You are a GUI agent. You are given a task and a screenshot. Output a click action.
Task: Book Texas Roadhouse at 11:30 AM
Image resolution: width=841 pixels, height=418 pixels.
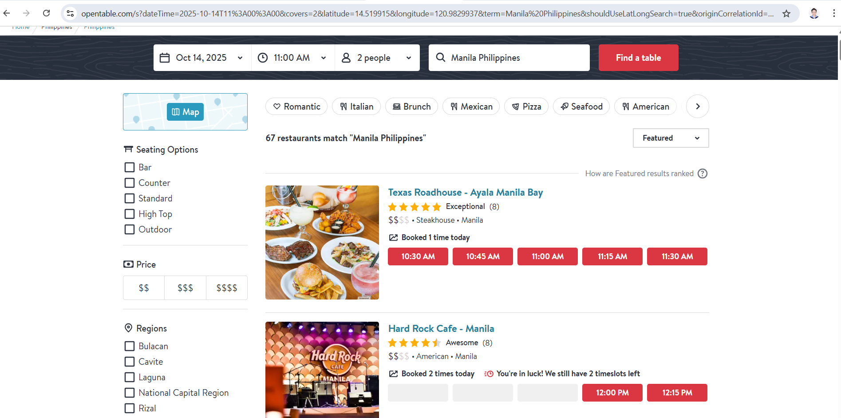(677, 256)
